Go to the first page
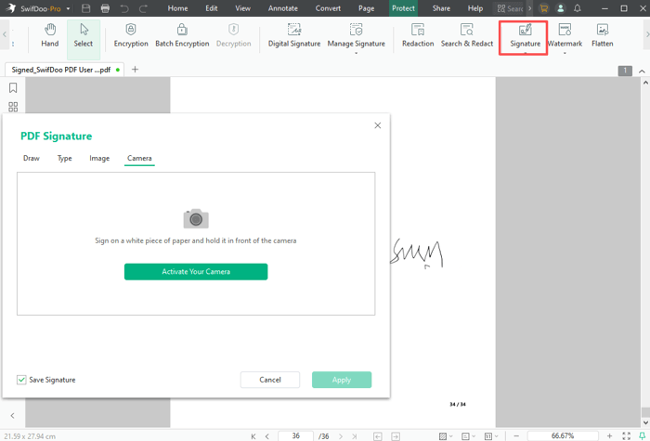The height and width of the screenshot is (441, 650). point(253,436)
